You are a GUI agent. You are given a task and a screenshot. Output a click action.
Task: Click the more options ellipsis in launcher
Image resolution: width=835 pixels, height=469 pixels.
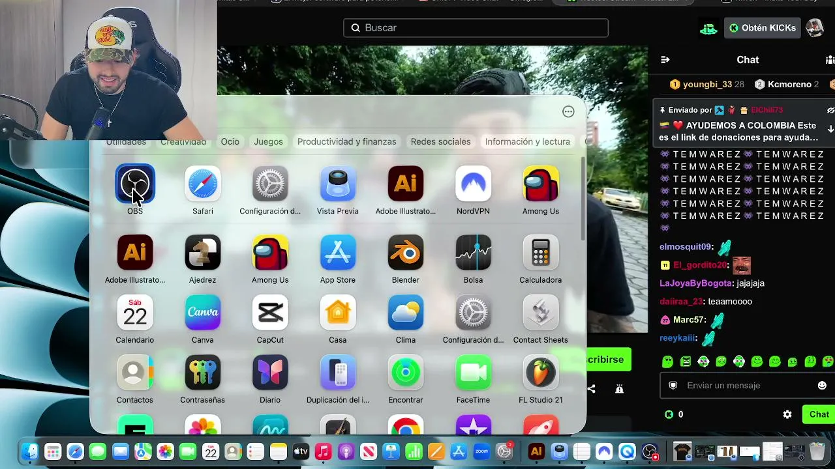click(568, 111)
